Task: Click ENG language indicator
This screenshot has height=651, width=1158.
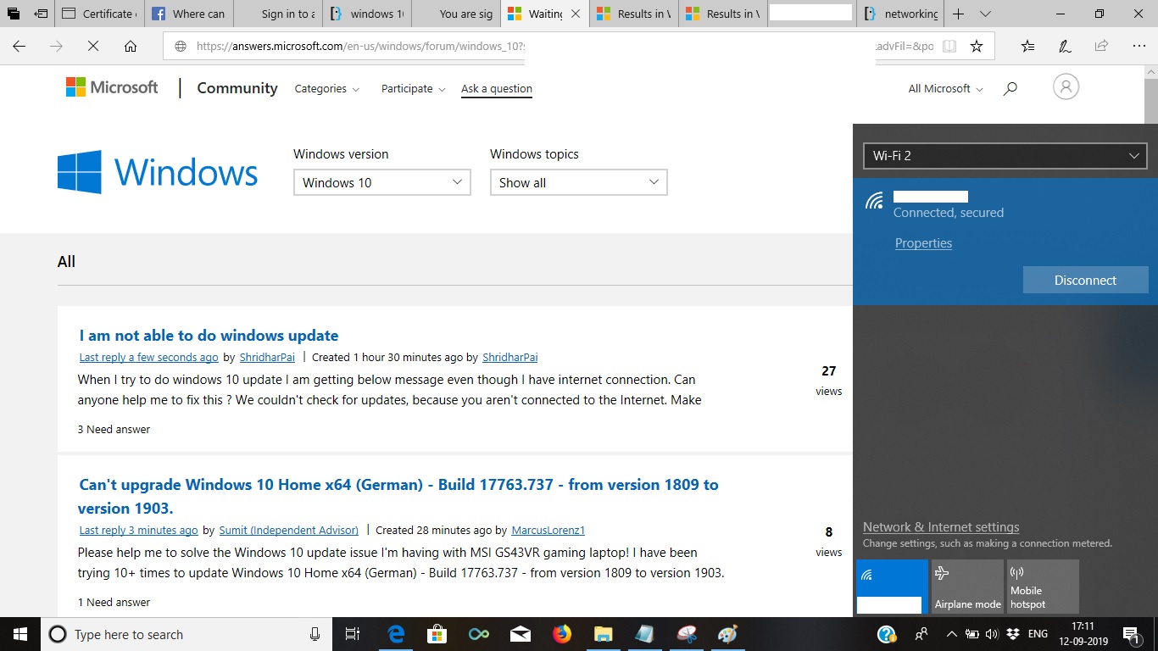Action: point(1038,634)
